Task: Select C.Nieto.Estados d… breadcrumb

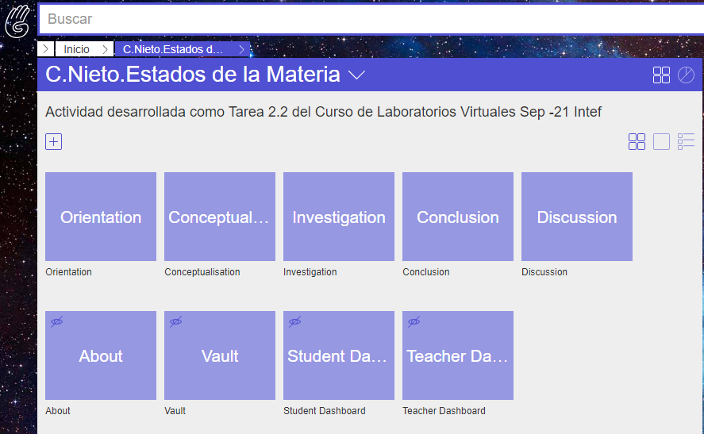Action: (173, 49)
